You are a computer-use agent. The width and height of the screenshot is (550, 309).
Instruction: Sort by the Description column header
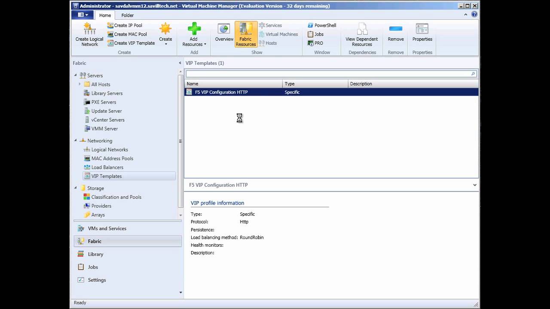click(x=413, y=84)
